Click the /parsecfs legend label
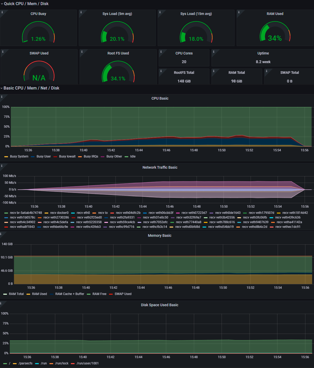Screen dimensions: 314x368 tap(25, 363)
